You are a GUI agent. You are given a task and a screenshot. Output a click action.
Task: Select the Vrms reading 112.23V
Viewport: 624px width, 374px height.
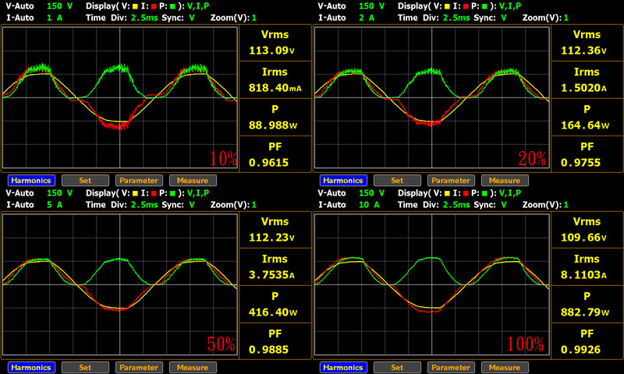(x=271, y=238)
